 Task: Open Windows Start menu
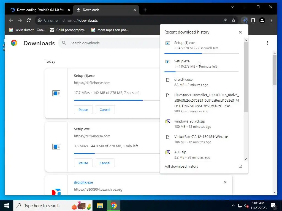tap(7, 206)
